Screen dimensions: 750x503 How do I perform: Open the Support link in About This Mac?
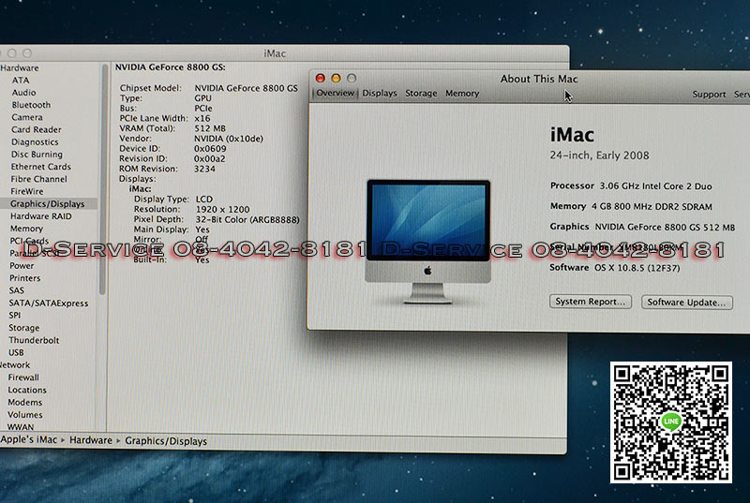click(709, 95)
